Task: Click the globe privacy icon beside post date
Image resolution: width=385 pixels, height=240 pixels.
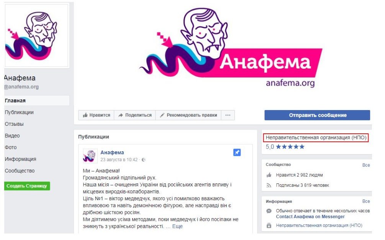Action: pyautogui.click(x=143, y=160)
